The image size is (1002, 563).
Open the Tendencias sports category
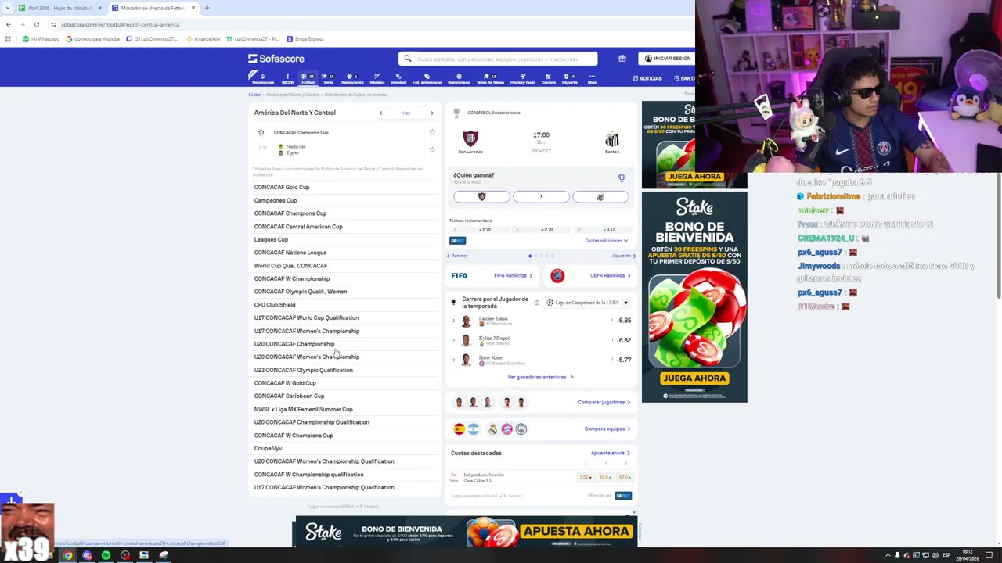point(262,79)
